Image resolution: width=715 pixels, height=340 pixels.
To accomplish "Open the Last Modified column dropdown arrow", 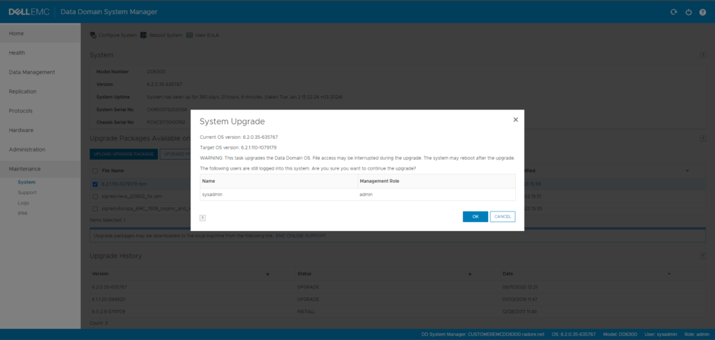I will pos(686,170).
